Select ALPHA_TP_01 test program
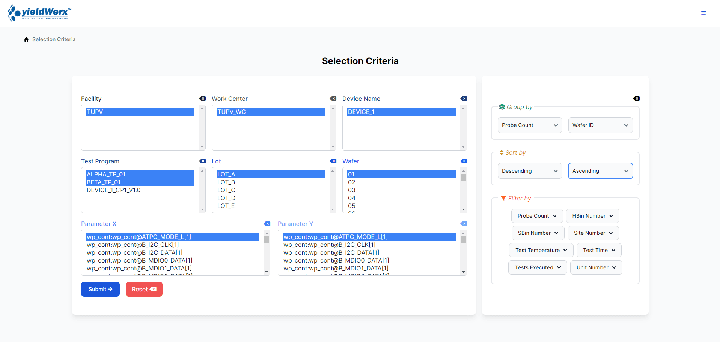Image resolution: width=720 pixels, height=342 pixels. pyautogui.click(x=140, y=174)
